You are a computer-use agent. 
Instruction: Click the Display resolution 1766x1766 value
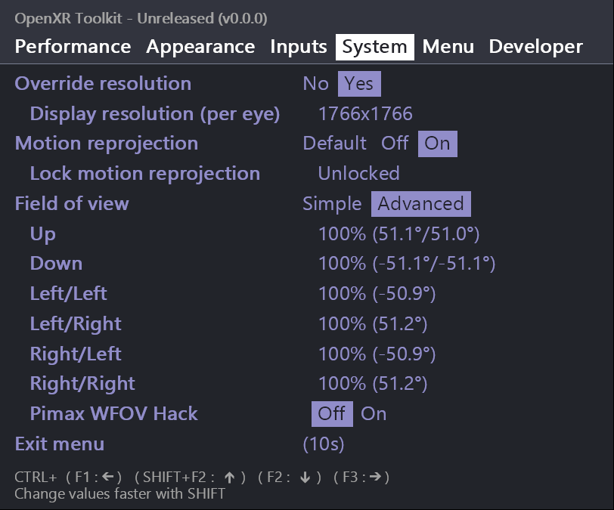pos(365,114)
